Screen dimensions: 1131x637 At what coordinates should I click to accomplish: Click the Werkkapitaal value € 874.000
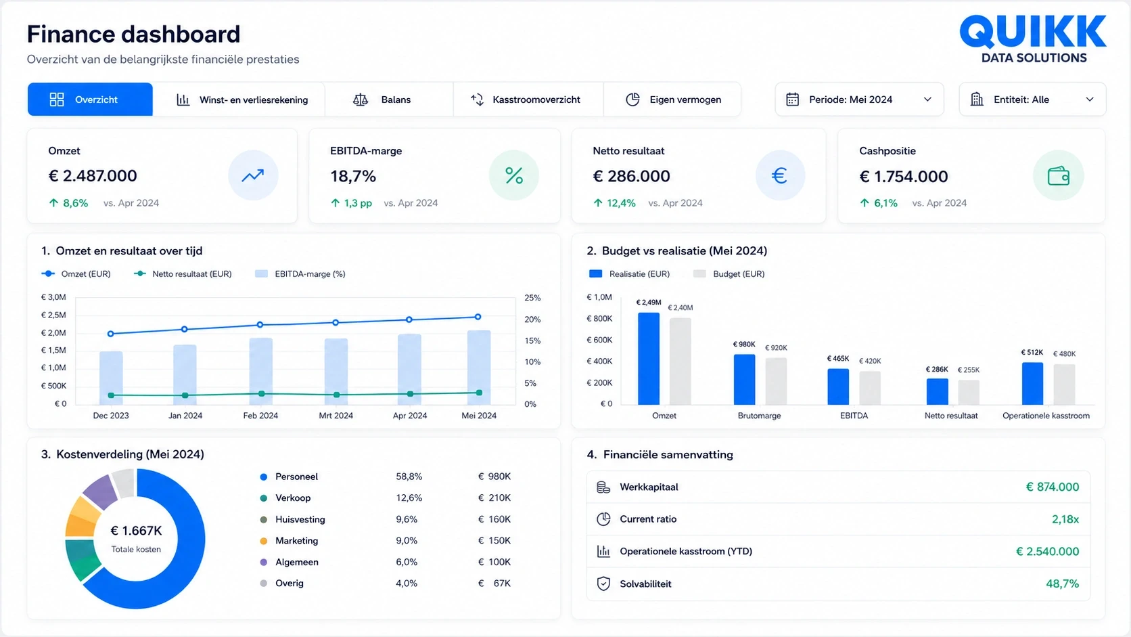pos(1053,487)
